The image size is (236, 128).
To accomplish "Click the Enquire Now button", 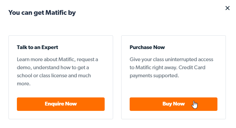I will (x=61, y=104).
